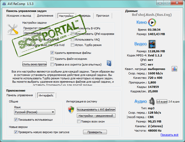185x142 pixels.
Task: Open the Приоритет процесса dropdown
Action: (x=36, y=33)
